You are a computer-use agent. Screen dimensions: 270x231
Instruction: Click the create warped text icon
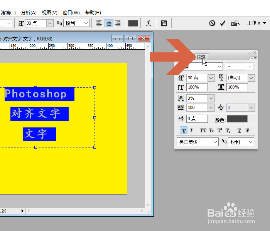point(148,23)
